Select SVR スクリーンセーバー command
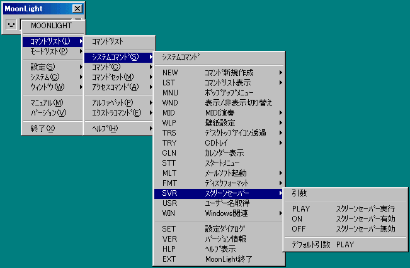This screenshot has height=268, width=410. (x=219, y=193)
